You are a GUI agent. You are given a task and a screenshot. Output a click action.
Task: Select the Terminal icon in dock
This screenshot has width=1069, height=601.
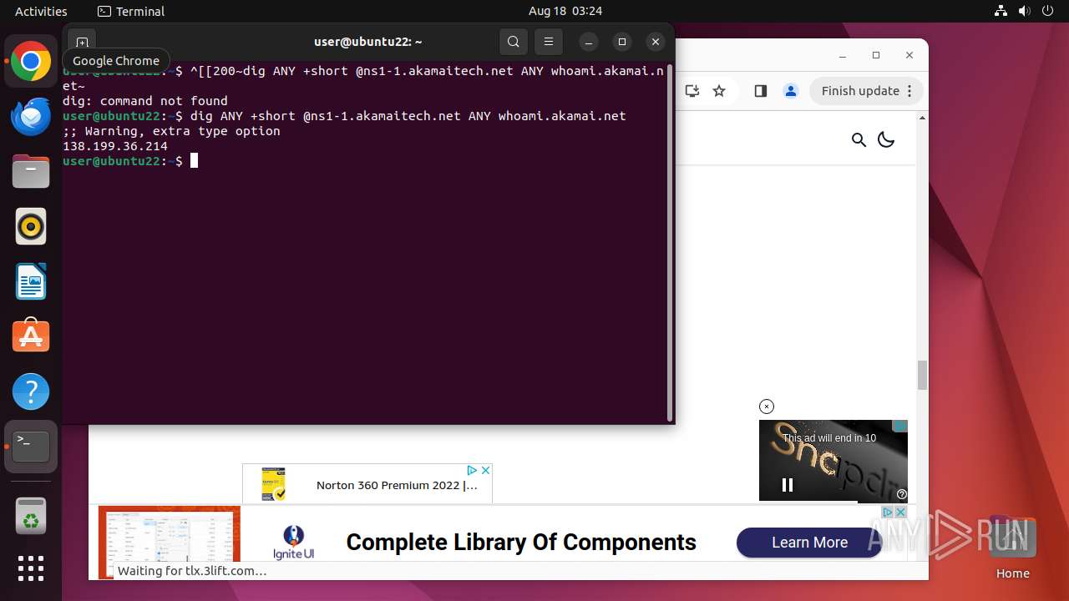[x=31, y=447]
